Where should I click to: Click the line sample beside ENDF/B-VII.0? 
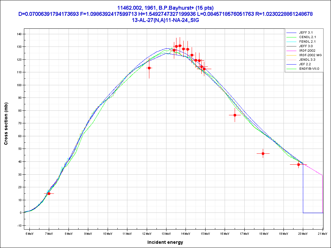[x=292, y=69]
